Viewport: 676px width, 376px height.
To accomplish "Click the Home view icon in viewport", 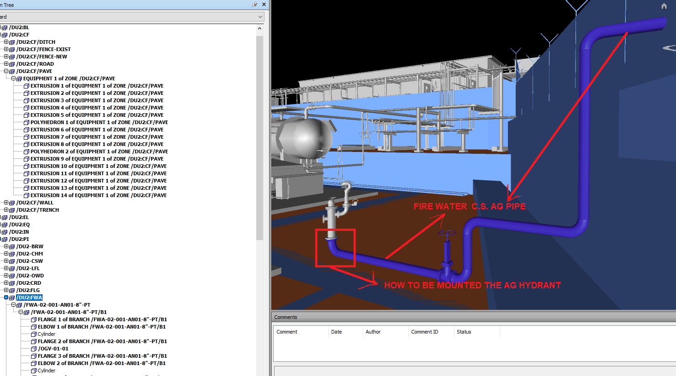I will point(664,6).
